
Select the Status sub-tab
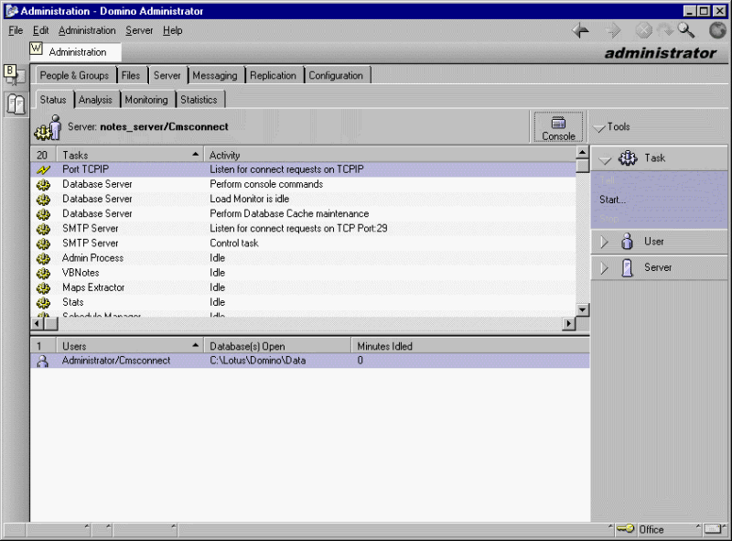coord(53,100)
